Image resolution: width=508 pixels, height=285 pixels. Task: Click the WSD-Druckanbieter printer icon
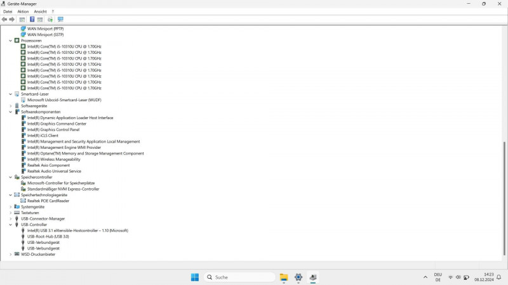(17, 254)
